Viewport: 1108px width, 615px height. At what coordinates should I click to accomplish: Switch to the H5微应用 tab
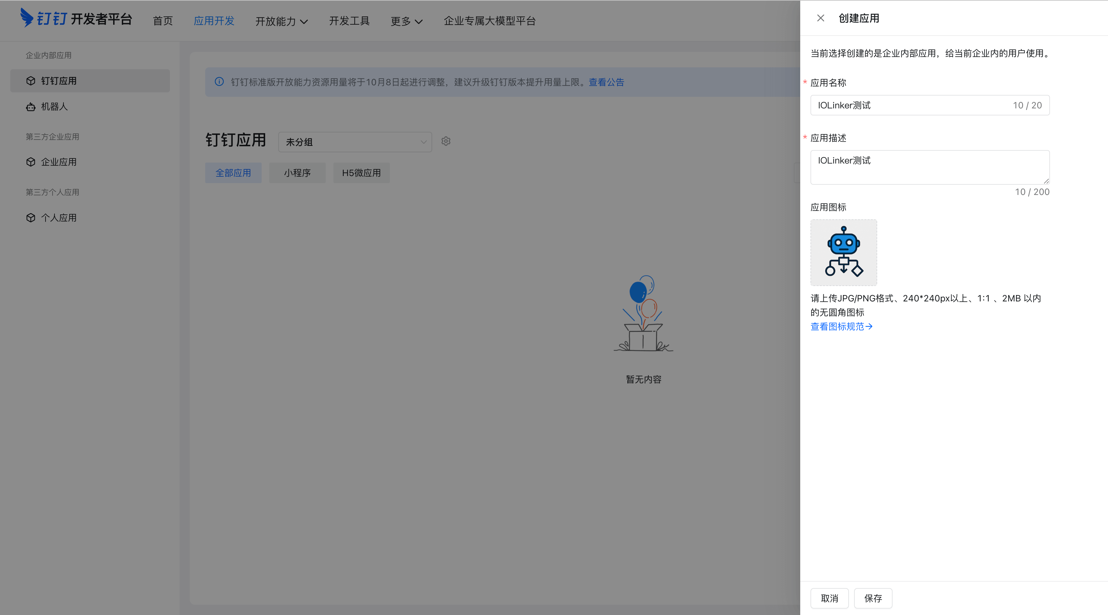pyautogui.click(x=361, y=173)
